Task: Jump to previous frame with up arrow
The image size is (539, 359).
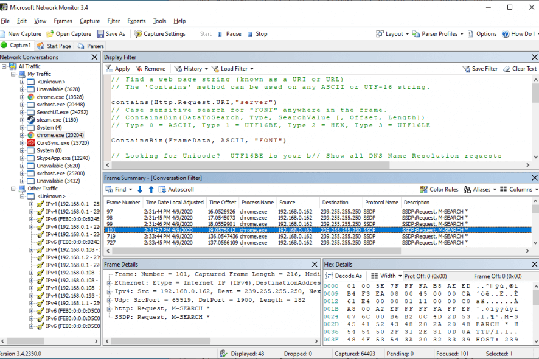Action: 151,189
